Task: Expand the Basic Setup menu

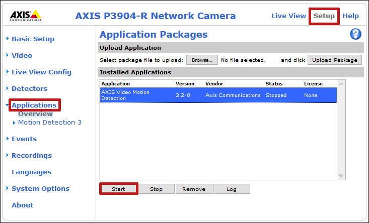Action: pos(33,39)
